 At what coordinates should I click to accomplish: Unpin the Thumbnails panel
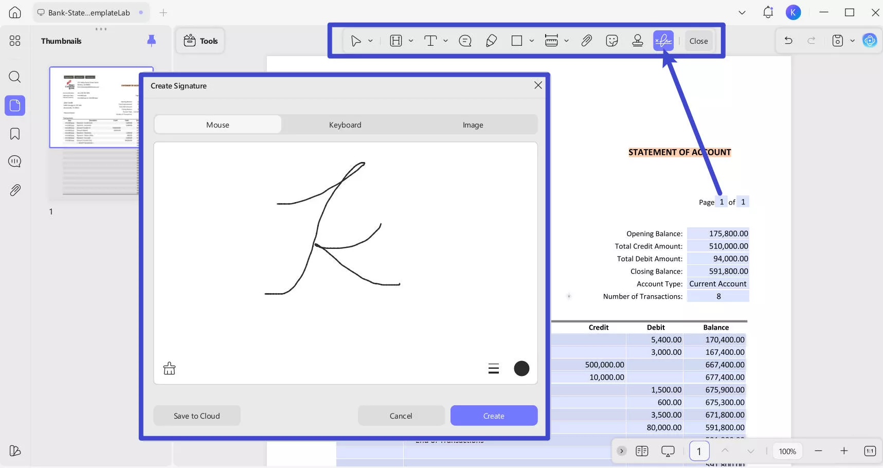[151, 41]
